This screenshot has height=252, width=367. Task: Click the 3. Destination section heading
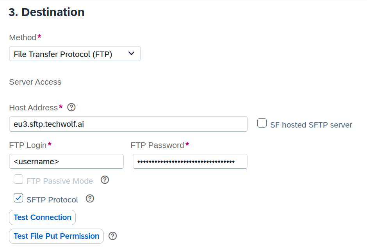point(46,12)
